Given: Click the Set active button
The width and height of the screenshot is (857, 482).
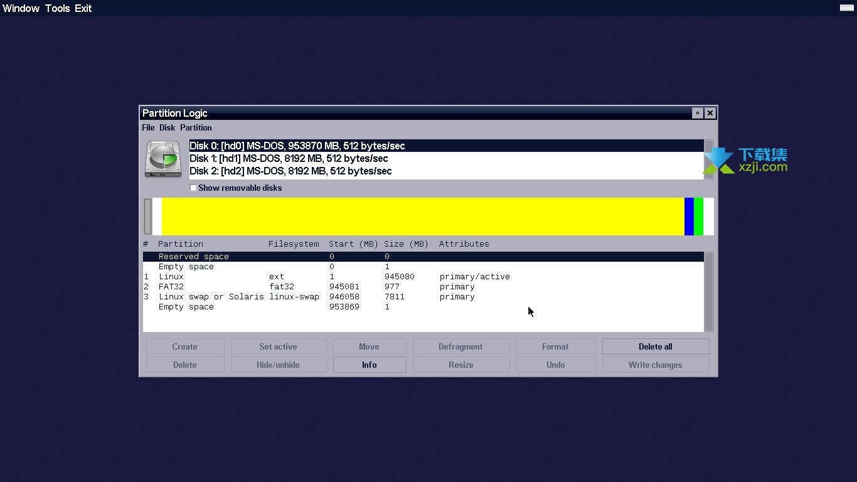Looking at the screenshot, I should (x=279, y=346).
